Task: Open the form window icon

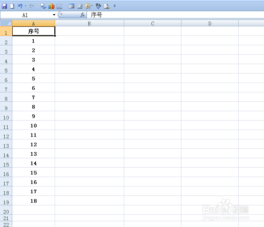Action: (x=72, y=6)
